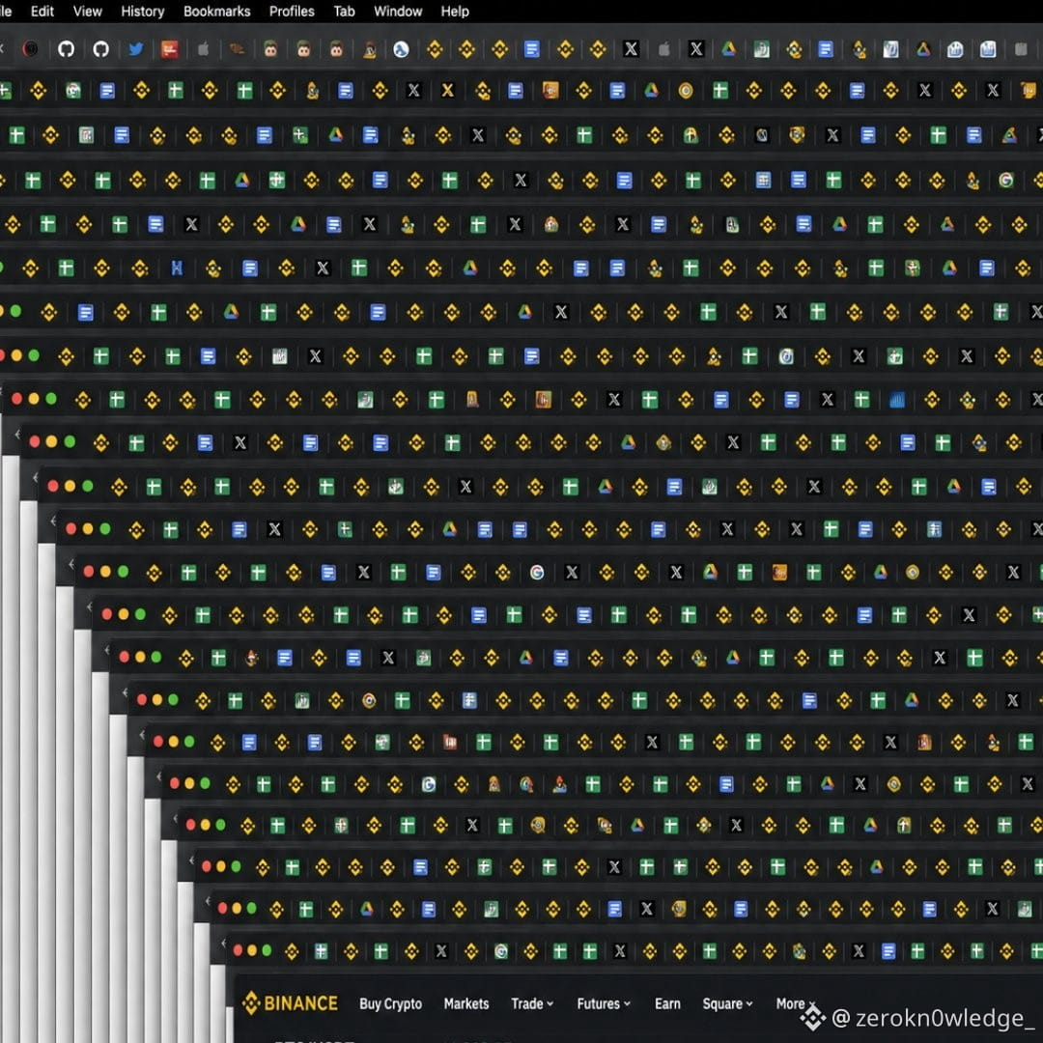
Task: Select Google Drive tab after second X, top row
Action: coord(729,48)
